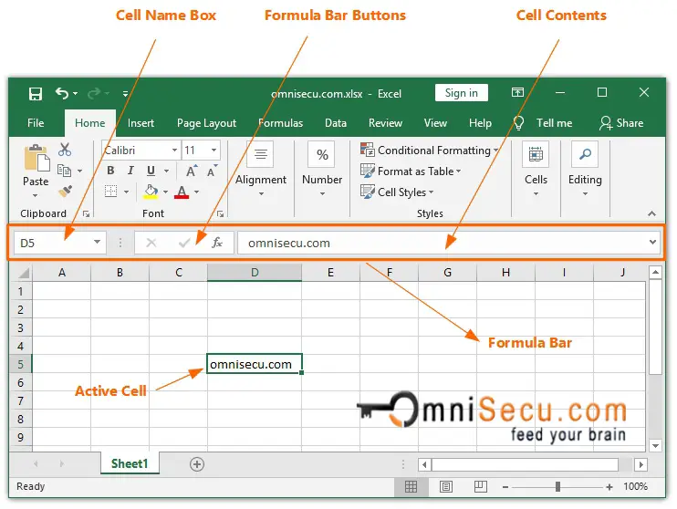Expand the formula bar chevron
Screen dimensions: 677x509
click(653, 243)
